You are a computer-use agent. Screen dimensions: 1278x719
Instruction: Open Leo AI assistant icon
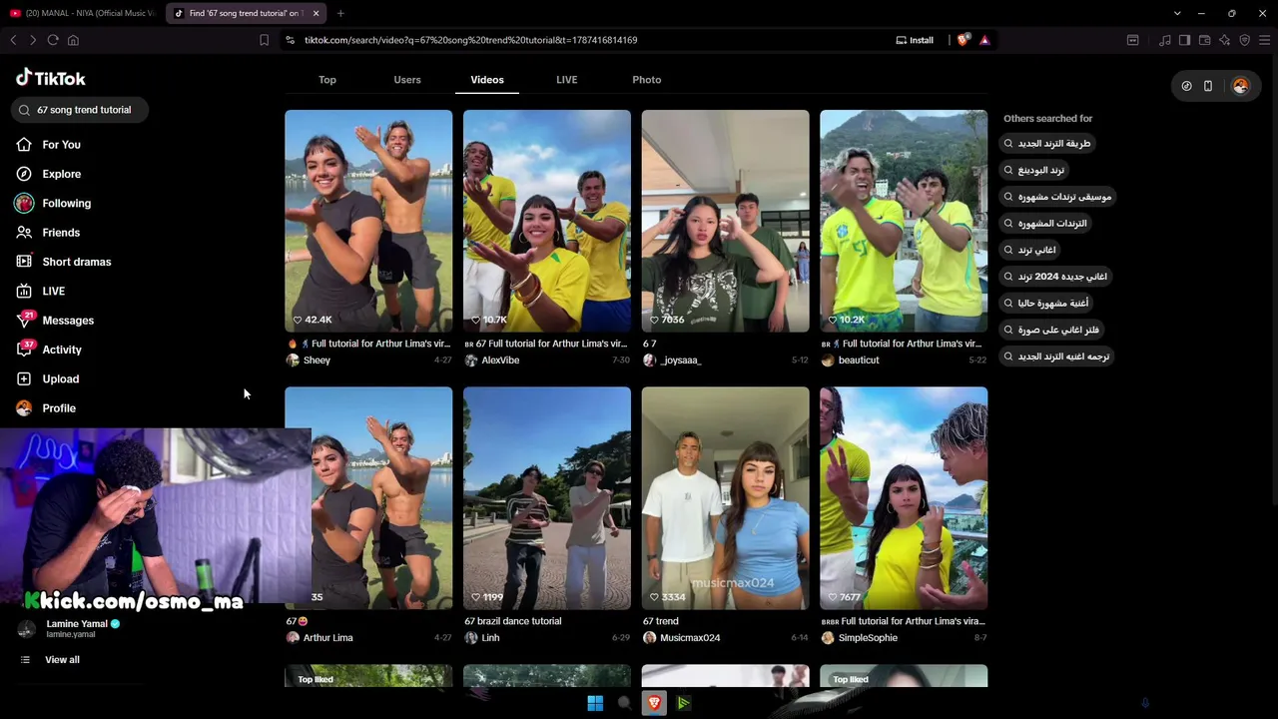click(x=1224, y=40)
